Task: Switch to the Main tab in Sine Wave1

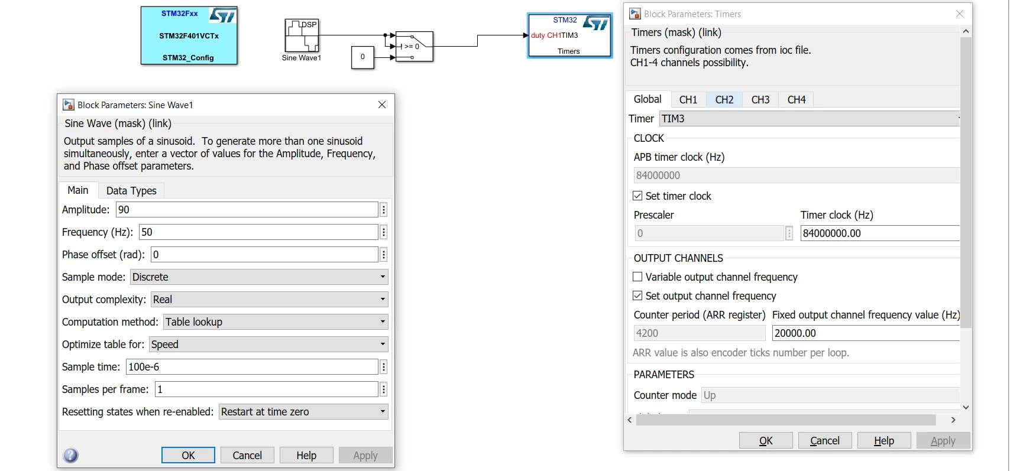Action: click(78, 190)
